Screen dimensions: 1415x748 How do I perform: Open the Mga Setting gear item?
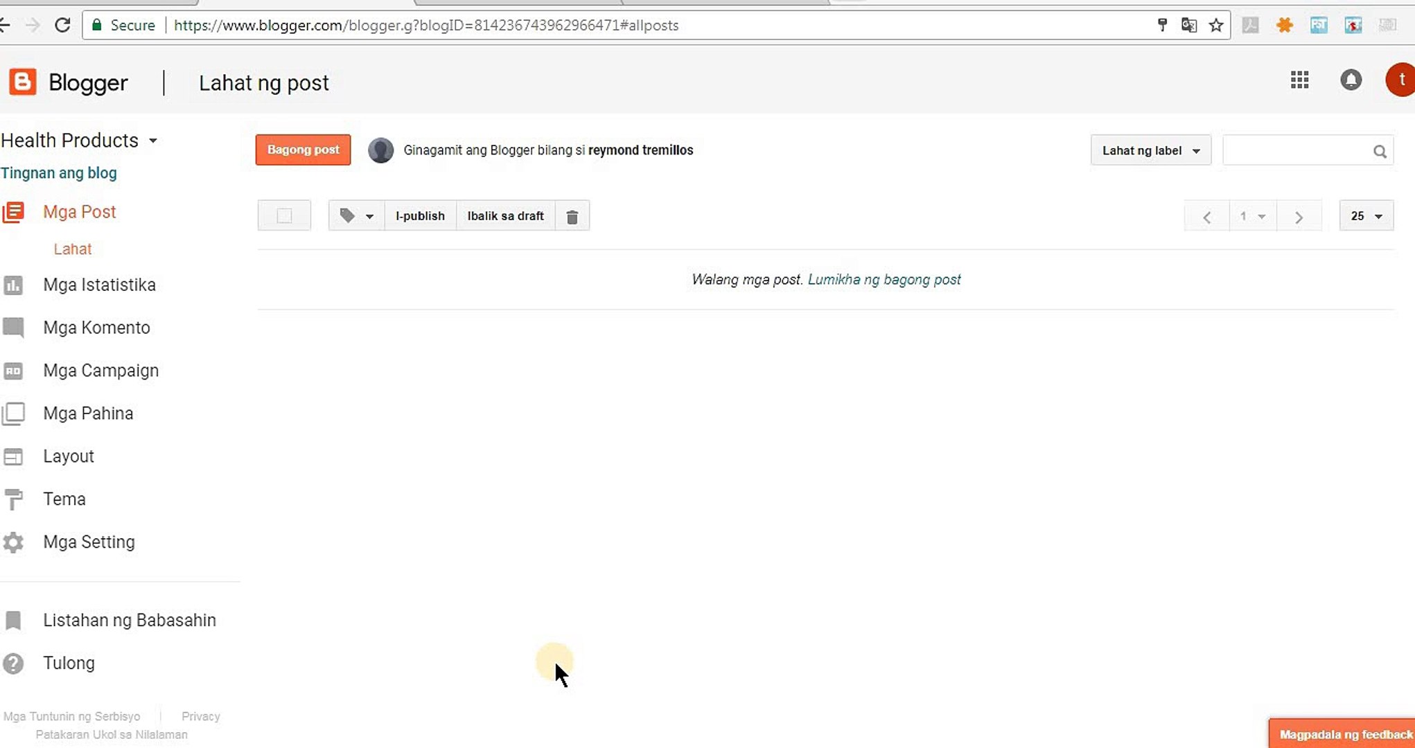tap(89, 542)
